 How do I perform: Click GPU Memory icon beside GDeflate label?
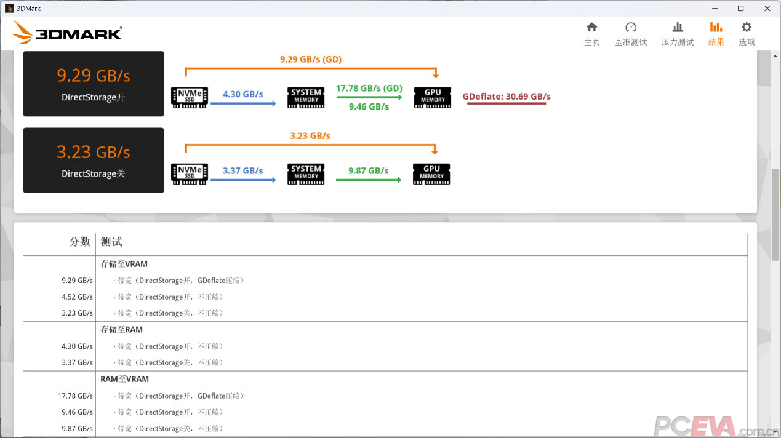(433, 97)
